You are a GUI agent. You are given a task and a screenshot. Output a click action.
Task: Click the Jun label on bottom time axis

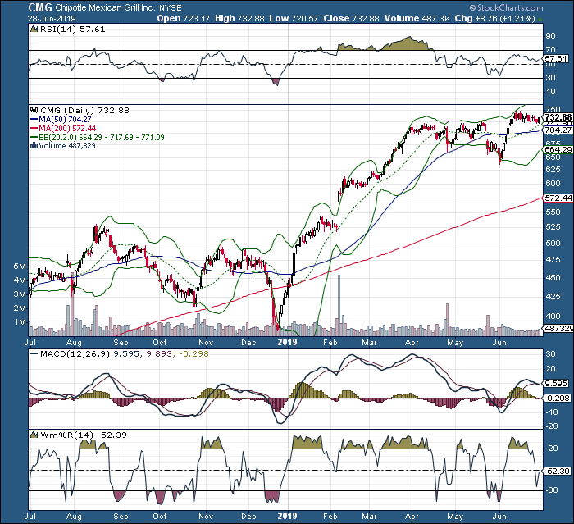tap(499, 517)
